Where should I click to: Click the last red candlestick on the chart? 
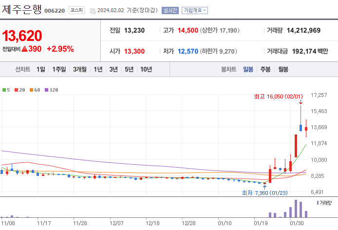pos(306,129)
